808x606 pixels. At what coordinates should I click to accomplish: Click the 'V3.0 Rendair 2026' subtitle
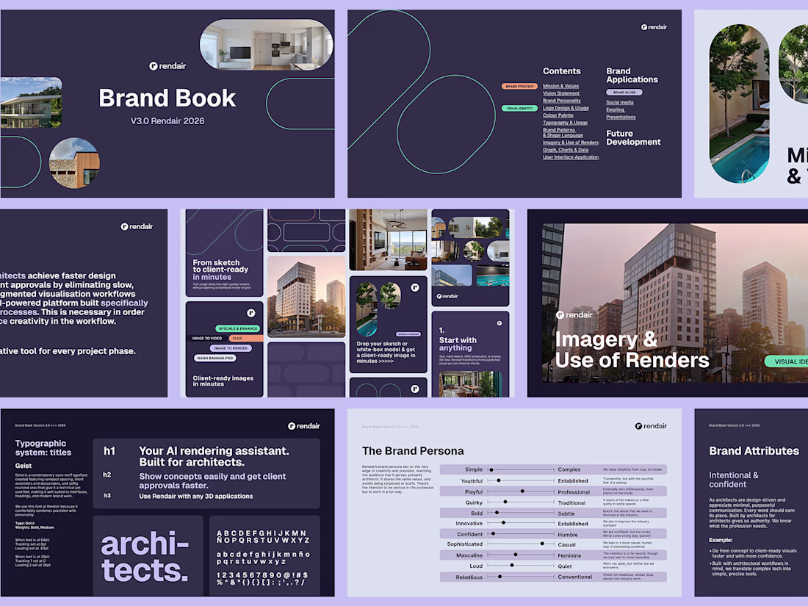(x=167, y=121)
